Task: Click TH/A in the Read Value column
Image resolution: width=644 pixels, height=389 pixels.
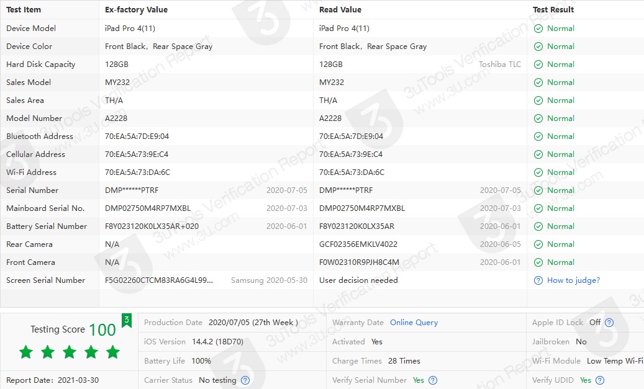Action: (328, 101)
